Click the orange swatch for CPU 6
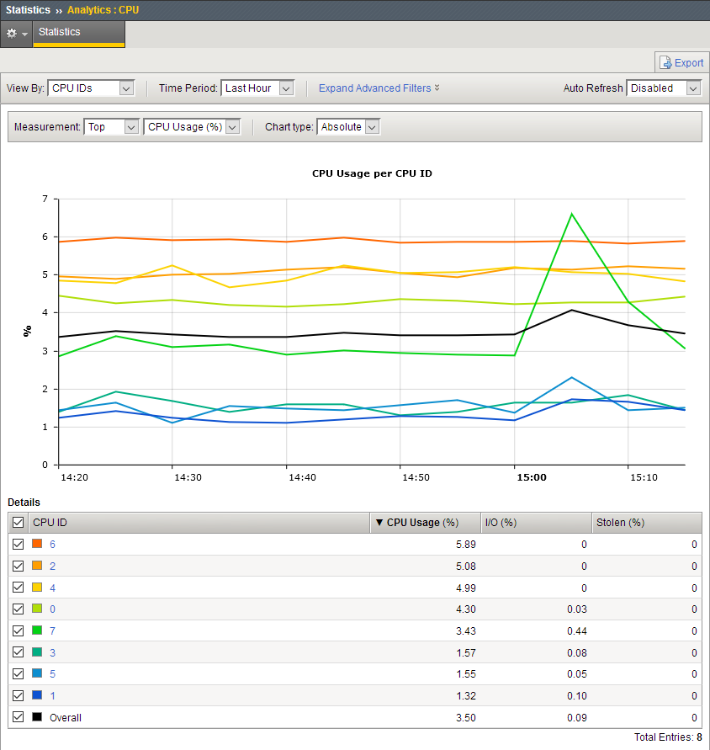This screenshot has width=710, height=750. (36, 544)
